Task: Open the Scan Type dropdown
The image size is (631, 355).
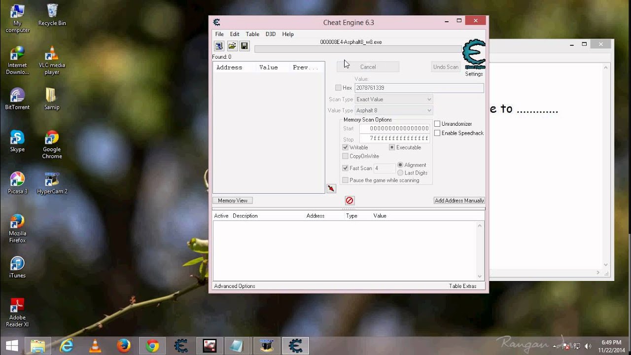Action: coord(394,99)
